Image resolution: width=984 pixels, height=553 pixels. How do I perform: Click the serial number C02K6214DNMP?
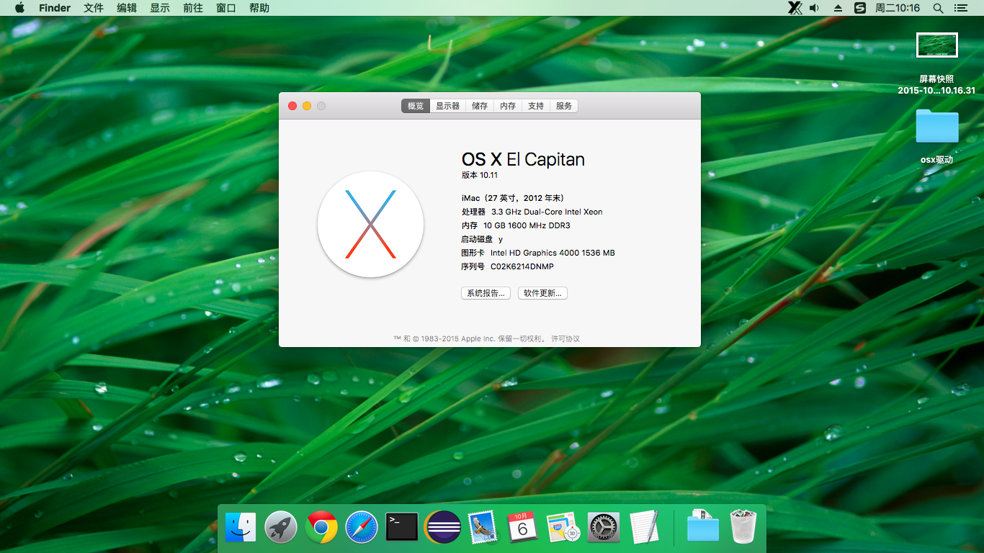522,266
